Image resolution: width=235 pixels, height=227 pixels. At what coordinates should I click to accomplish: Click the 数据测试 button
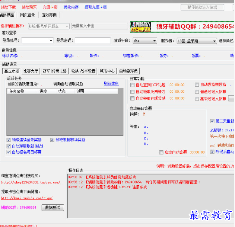[53, 208]
